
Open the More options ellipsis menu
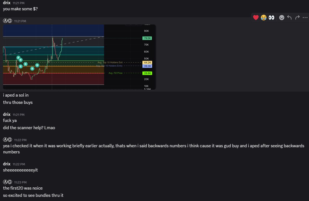coord(305,18)
